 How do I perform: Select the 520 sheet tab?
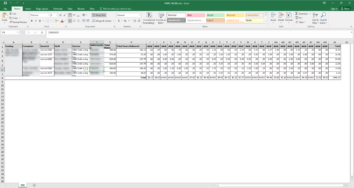click(x=22, y=185)
